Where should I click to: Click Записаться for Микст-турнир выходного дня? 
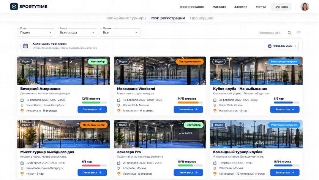(x=92, y=172)
